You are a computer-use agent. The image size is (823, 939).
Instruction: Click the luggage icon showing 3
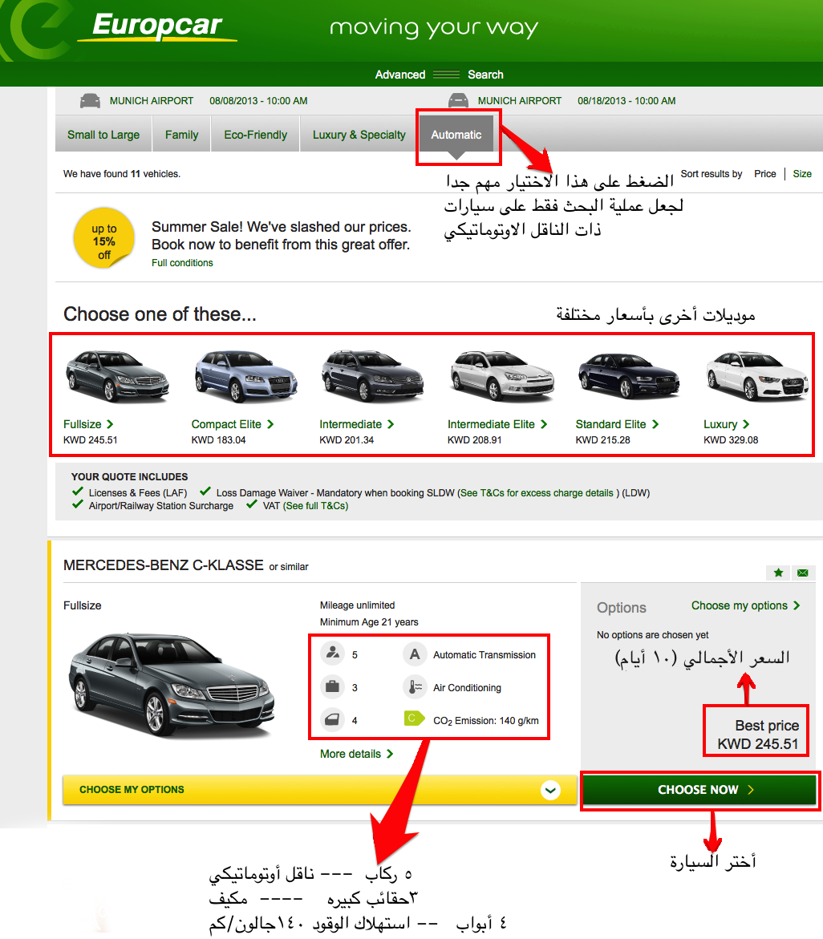(332, 686)
